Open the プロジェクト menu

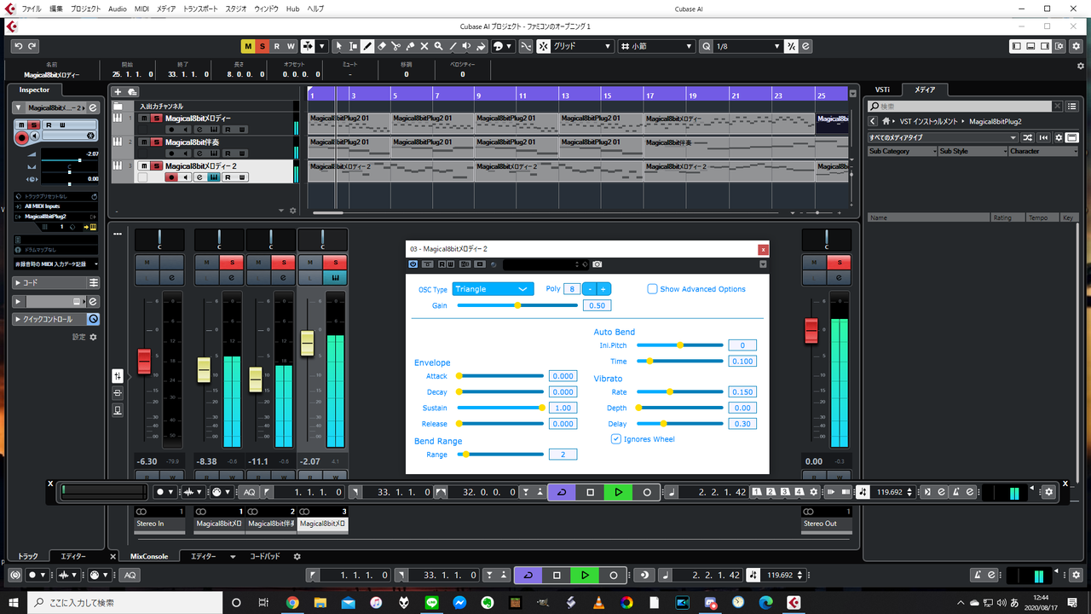85,8
